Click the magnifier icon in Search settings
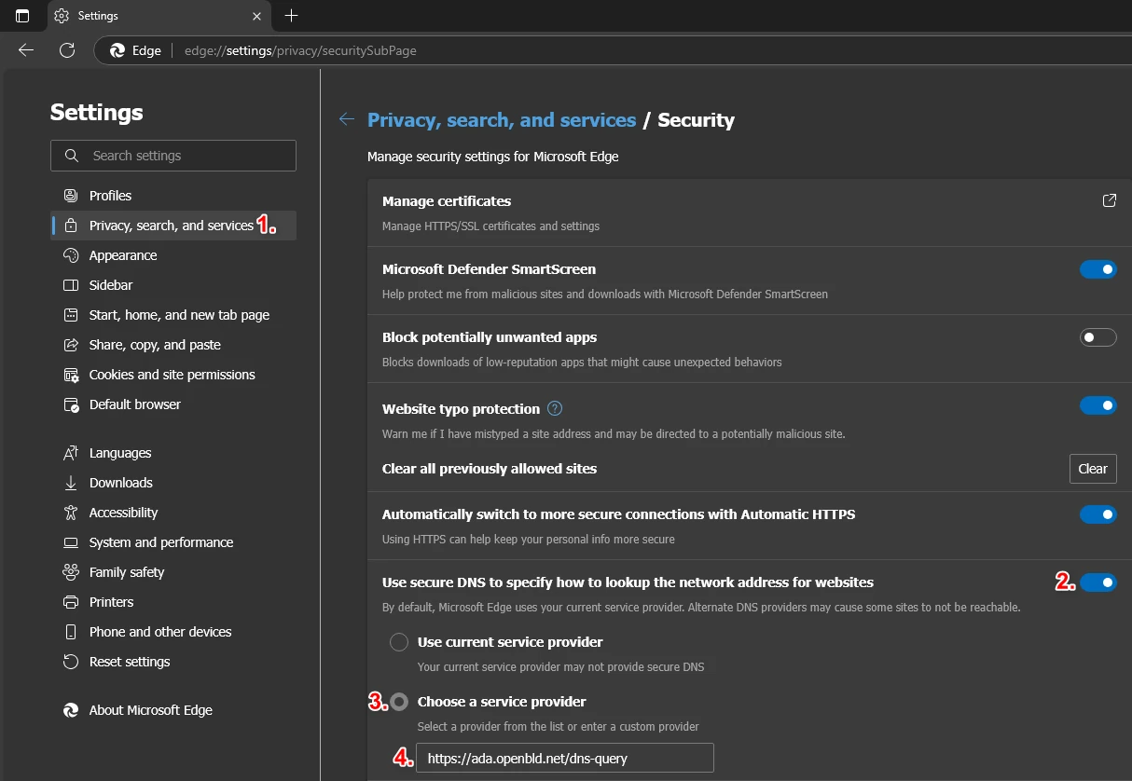This screenshot has width=1132, height=781. (71, 156)
